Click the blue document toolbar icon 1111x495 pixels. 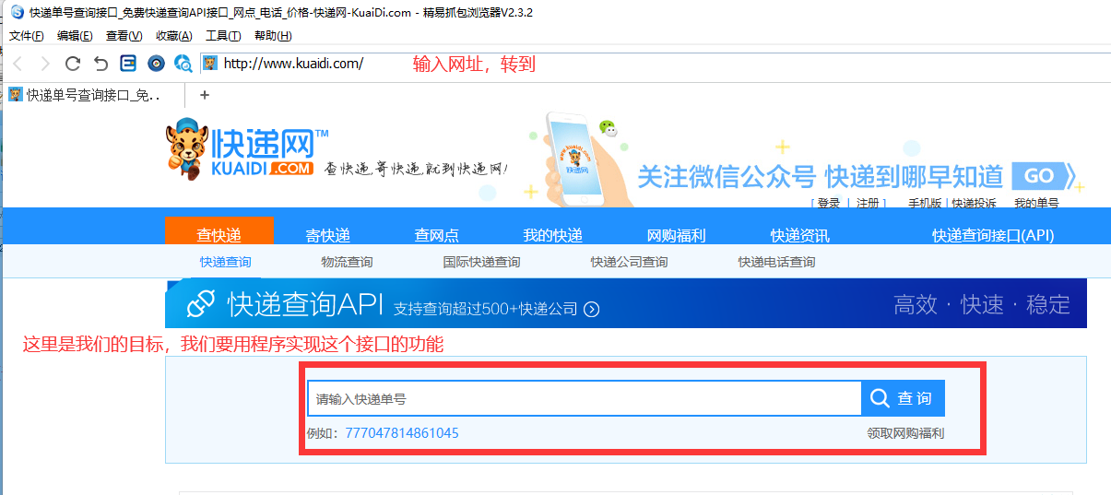coord(128,64)
